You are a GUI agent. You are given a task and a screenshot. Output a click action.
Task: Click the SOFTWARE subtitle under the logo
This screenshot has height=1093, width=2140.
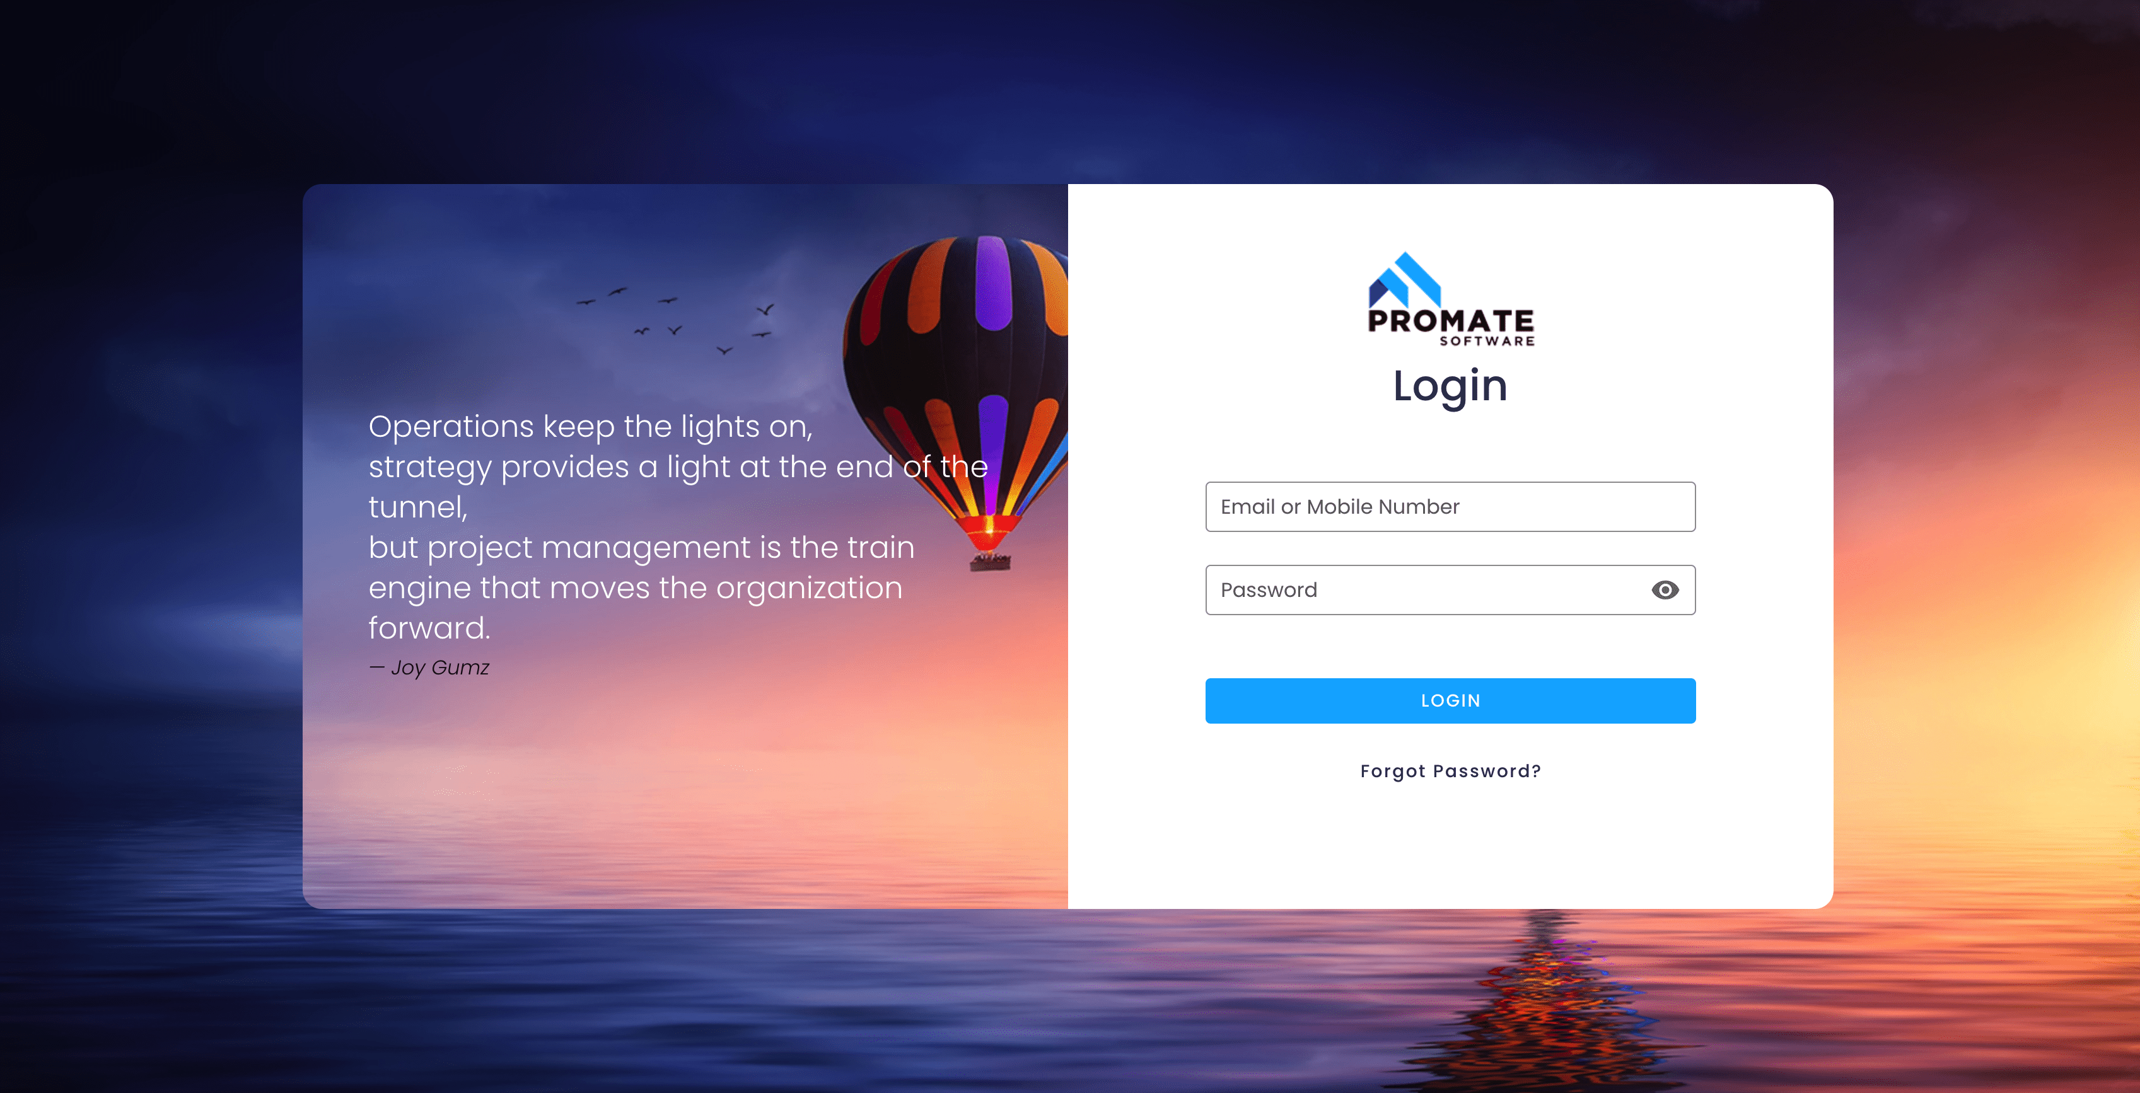1487,342
